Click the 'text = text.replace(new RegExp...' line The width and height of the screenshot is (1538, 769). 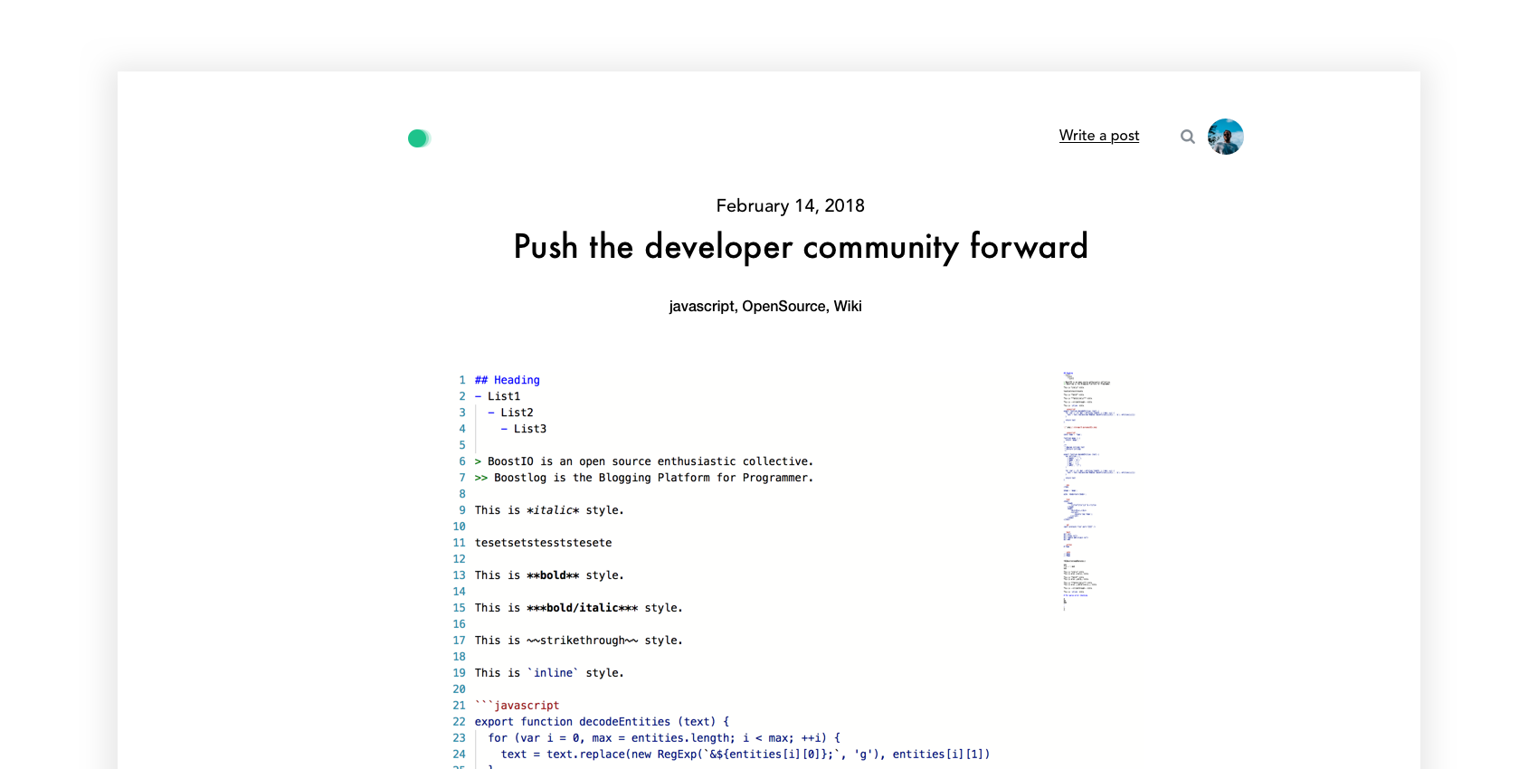745,755
